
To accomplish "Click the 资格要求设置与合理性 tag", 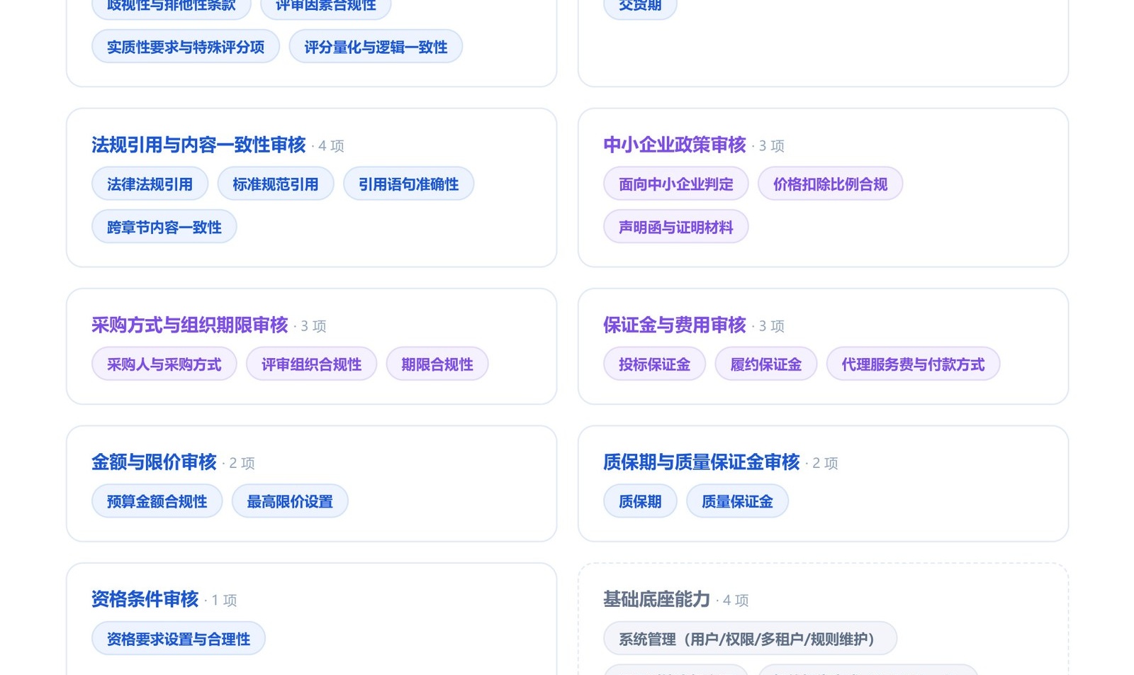I will 179,639.
